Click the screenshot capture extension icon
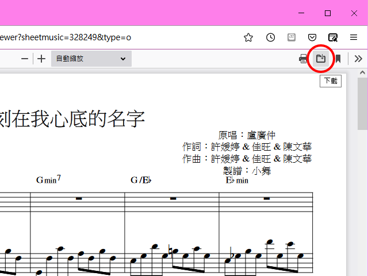 click(333, 37)
